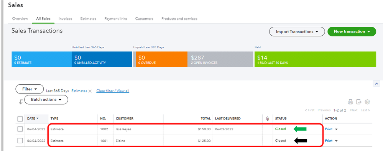Print estimate 1001 for Elaine

point(329,141)
